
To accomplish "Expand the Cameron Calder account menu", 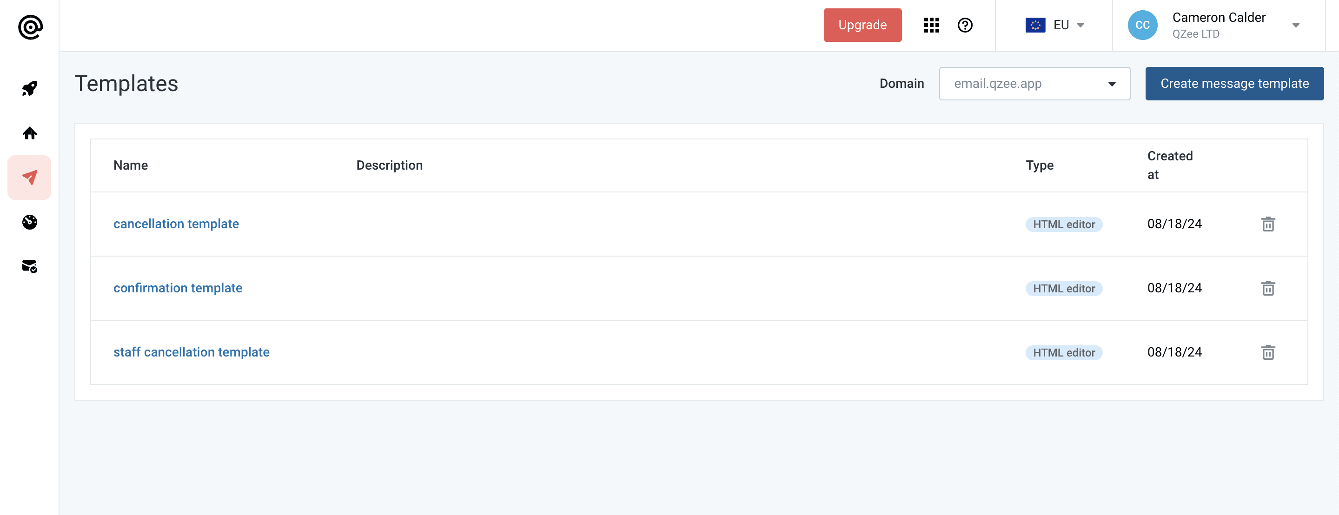I will pyautogui.click(x=1295, y=25).
